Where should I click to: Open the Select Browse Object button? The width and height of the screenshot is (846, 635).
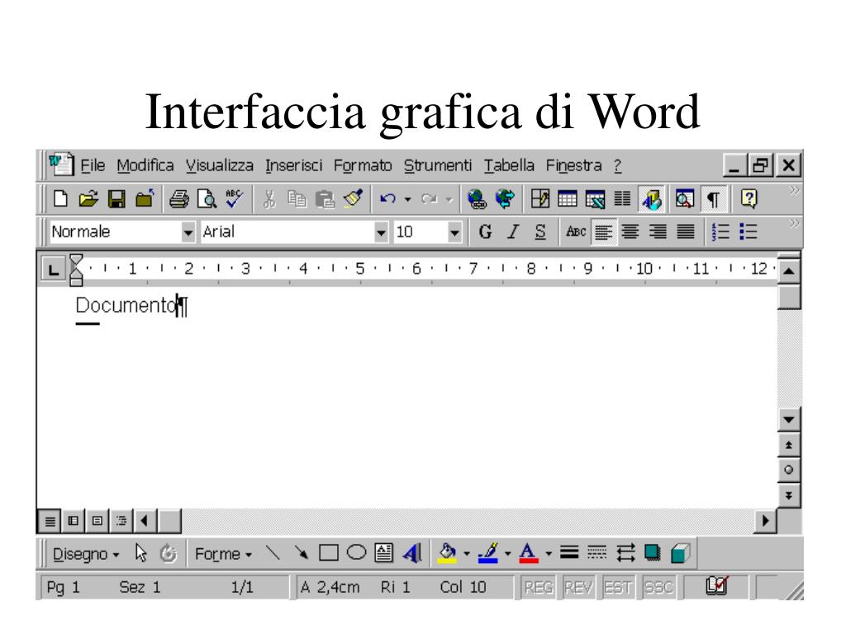coord(788,470)
